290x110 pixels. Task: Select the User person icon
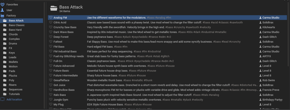pyautogui.click(x=2, y=10)
